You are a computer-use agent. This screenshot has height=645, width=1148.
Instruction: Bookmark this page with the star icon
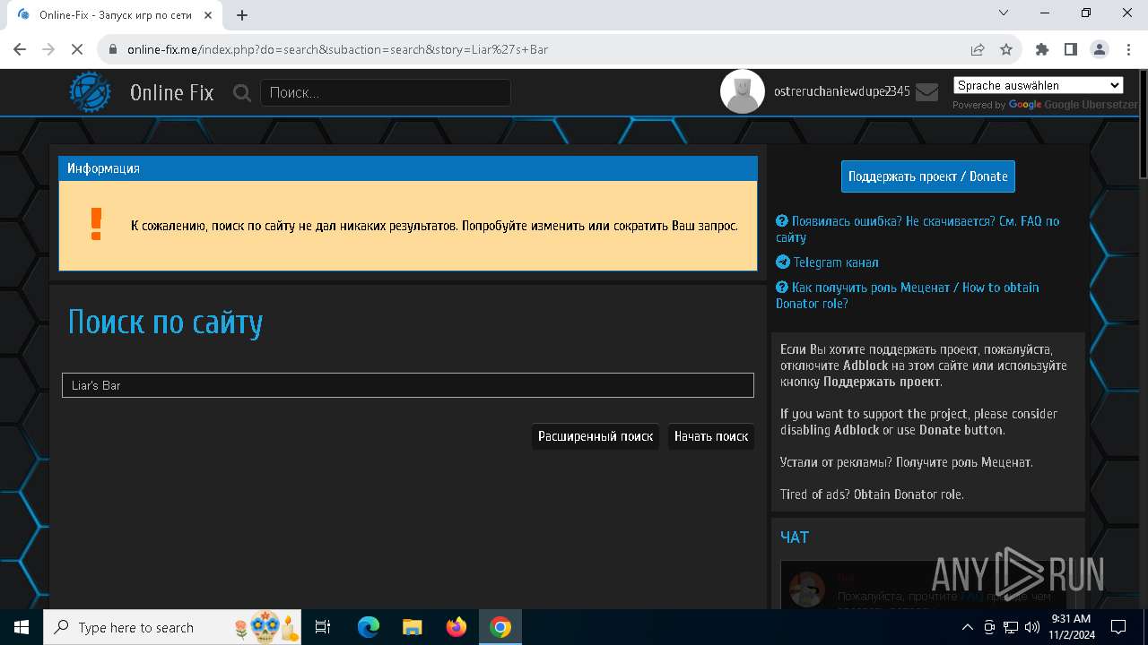click(x=1006, y=49)
